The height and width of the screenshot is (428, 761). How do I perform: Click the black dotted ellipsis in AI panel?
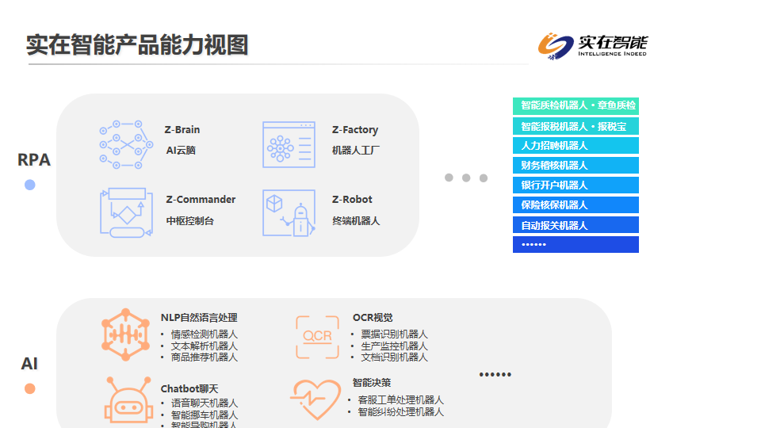[495, 375]
